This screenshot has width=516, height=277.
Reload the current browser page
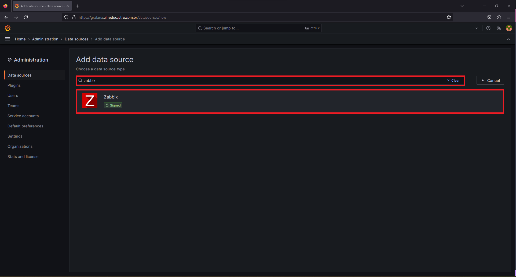(26, 17)
